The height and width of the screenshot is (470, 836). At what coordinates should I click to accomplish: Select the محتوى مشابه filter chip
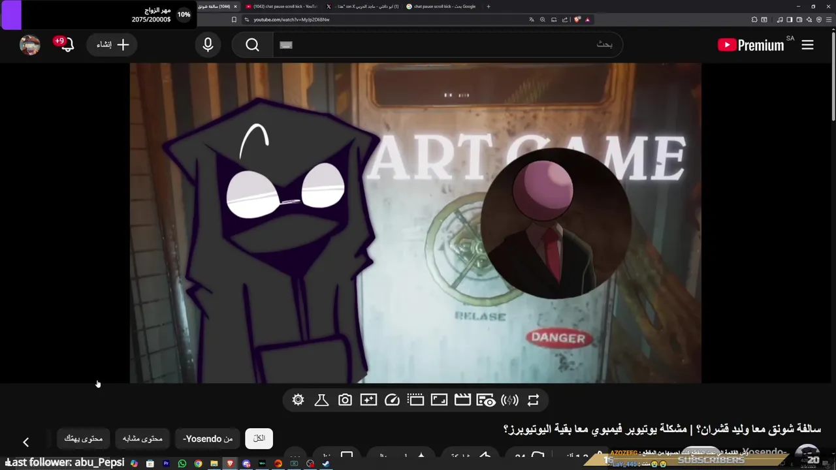click(x=142, y=439)
